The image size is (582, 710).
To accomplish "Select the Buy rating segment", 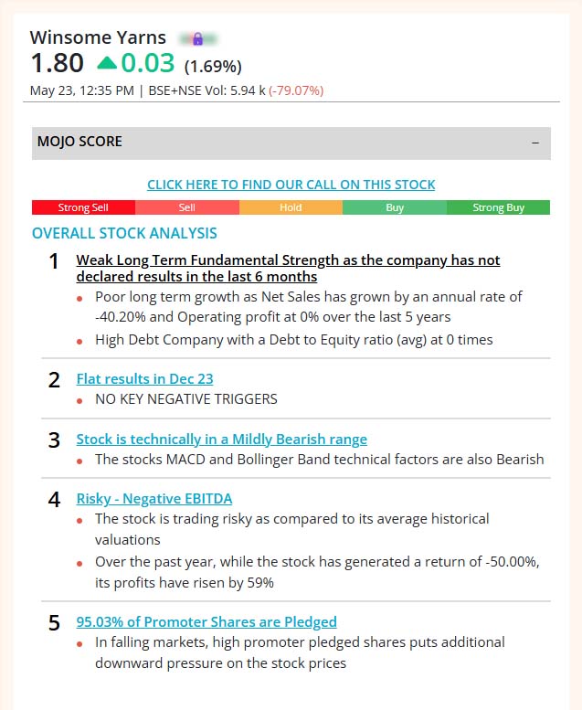I will (395, 207).
